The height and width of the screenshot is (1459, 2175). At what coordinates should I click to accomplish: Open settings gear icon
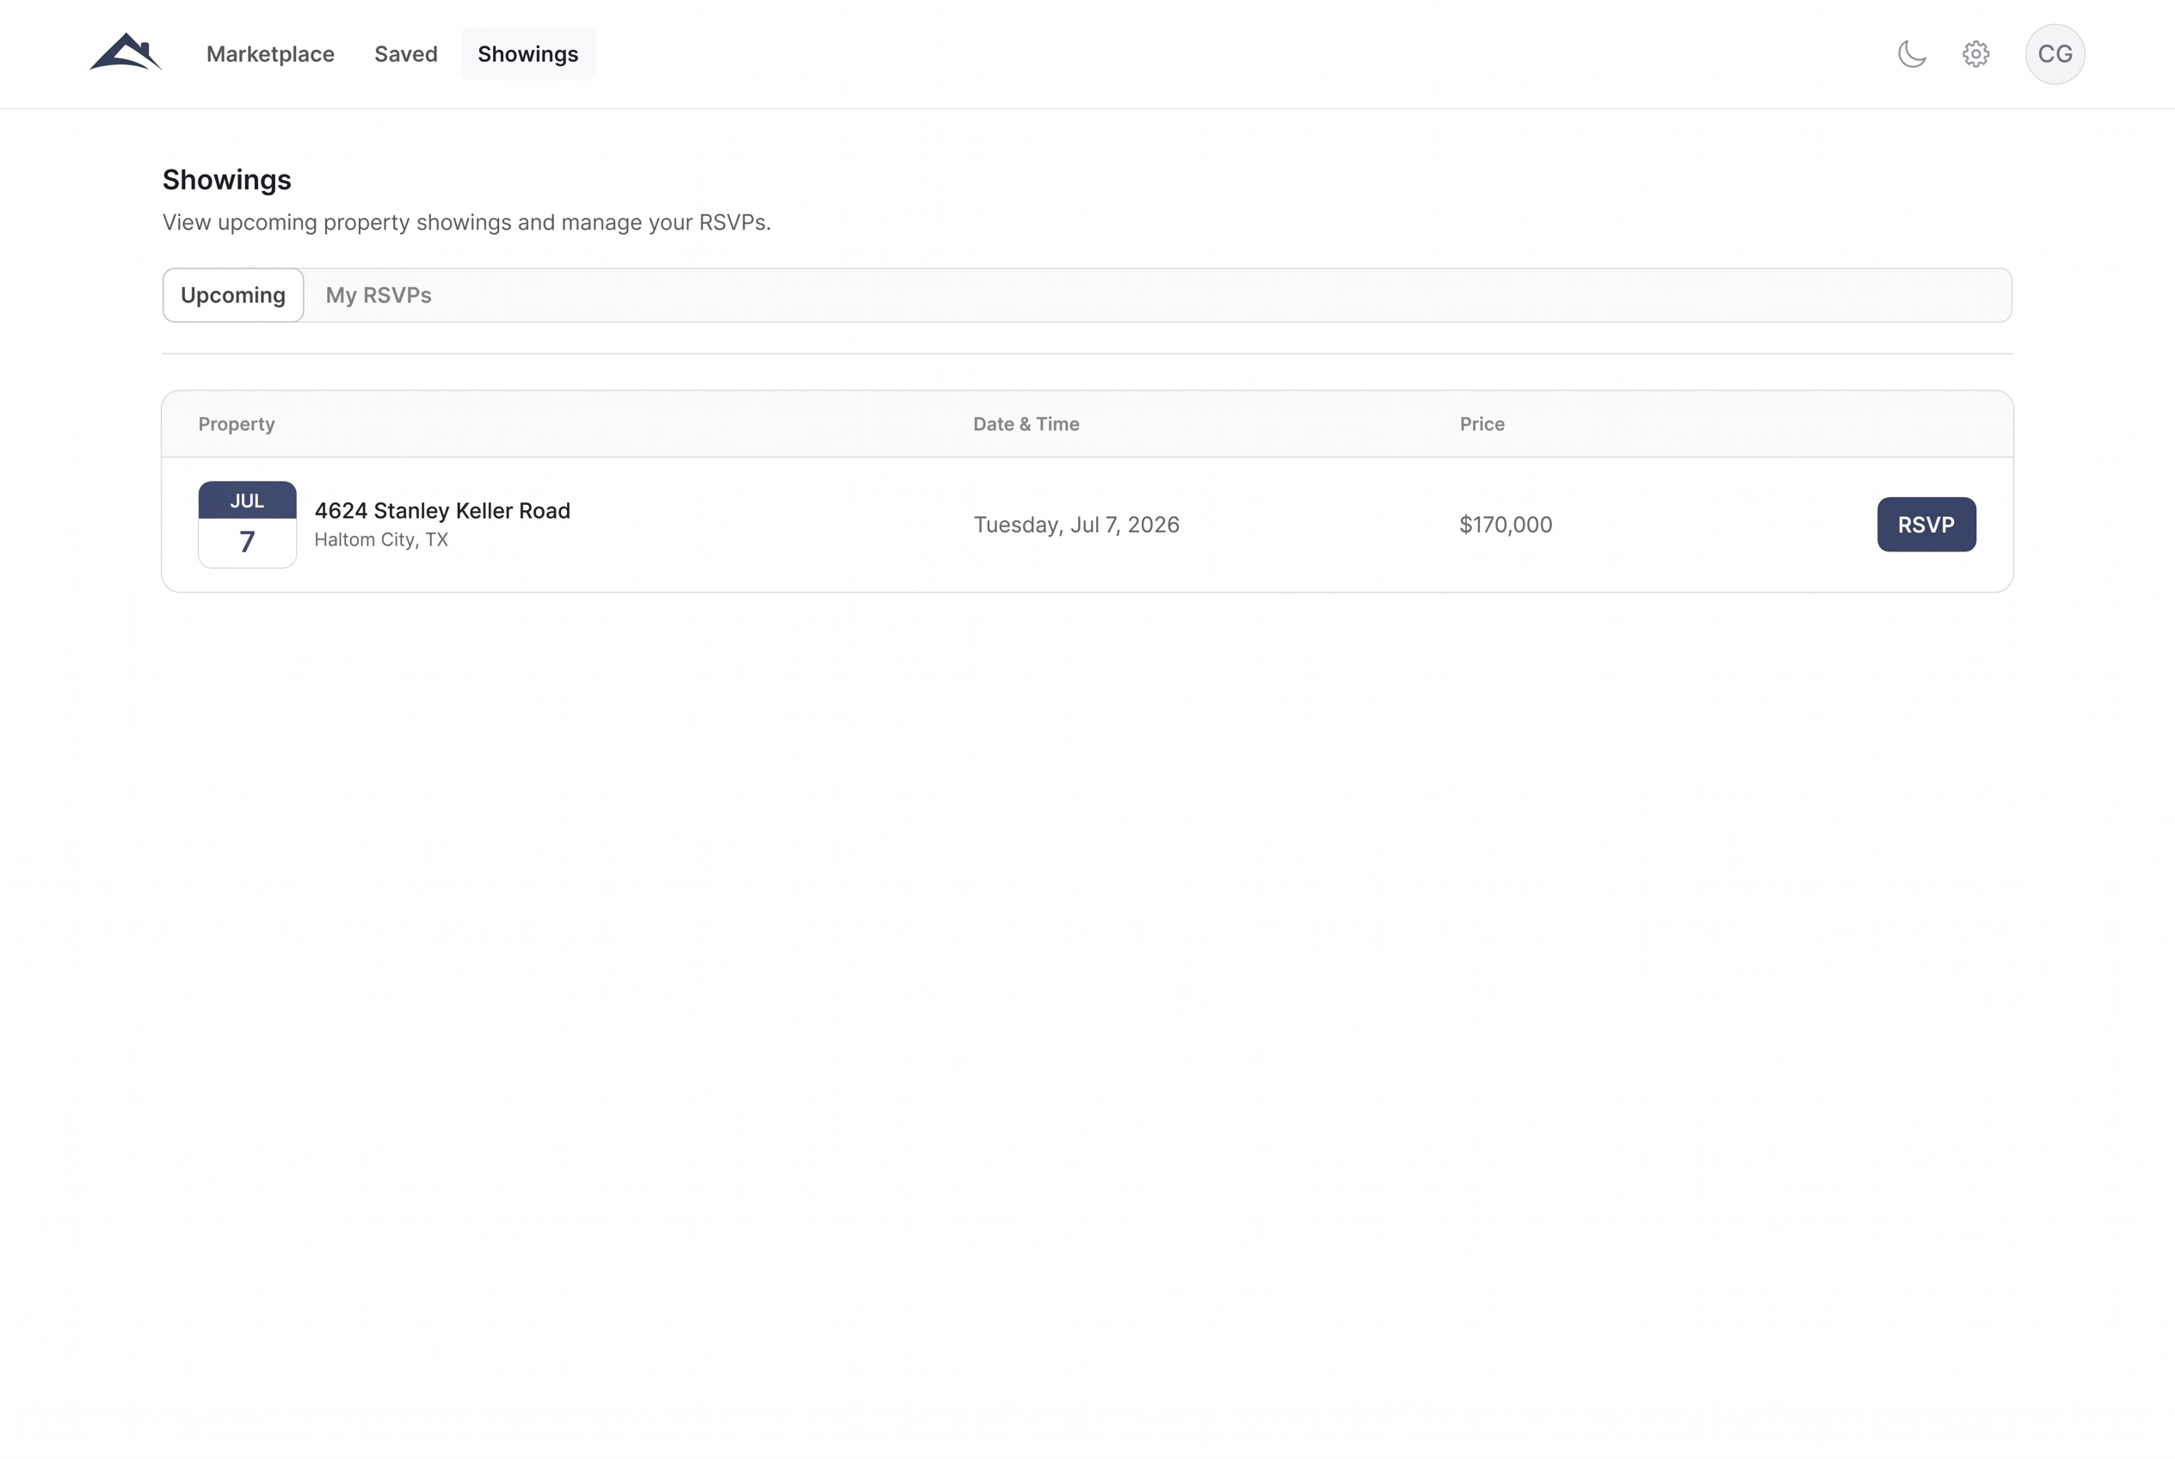[x=1976, y=54]
